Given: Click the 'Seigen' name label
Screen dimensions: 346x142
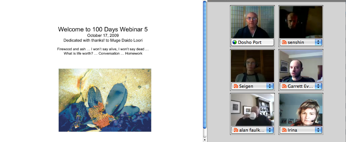Looking at the screenshot, I should 246,86.
